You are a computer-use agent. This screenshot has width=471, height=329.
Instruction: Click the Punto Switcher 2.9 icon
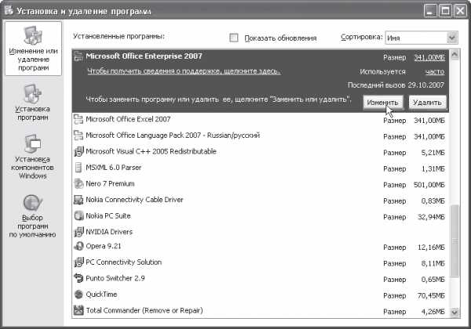(x=78, y=278)
